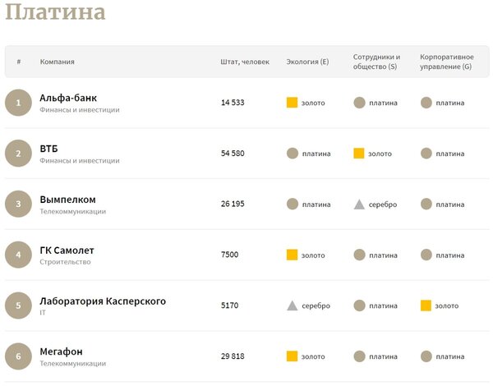
Task: Sort by Штат, человек column header
Action: 245,62
